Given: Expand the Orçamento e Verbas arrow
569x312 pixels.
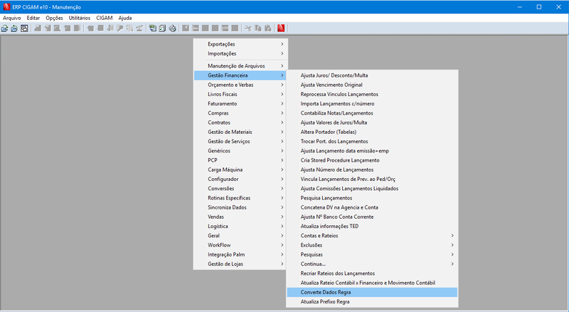Looking at the screenshot, I should (x=282, y=85).
